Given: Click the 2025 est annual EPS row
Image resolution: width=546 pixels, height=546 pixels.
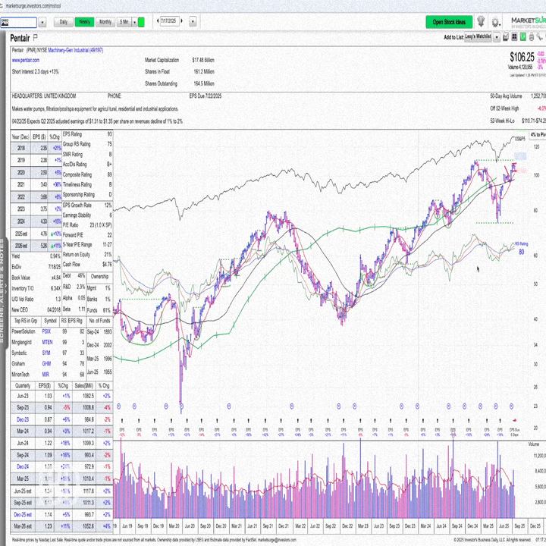Looking at the screenshot, I should coord(36,234).
